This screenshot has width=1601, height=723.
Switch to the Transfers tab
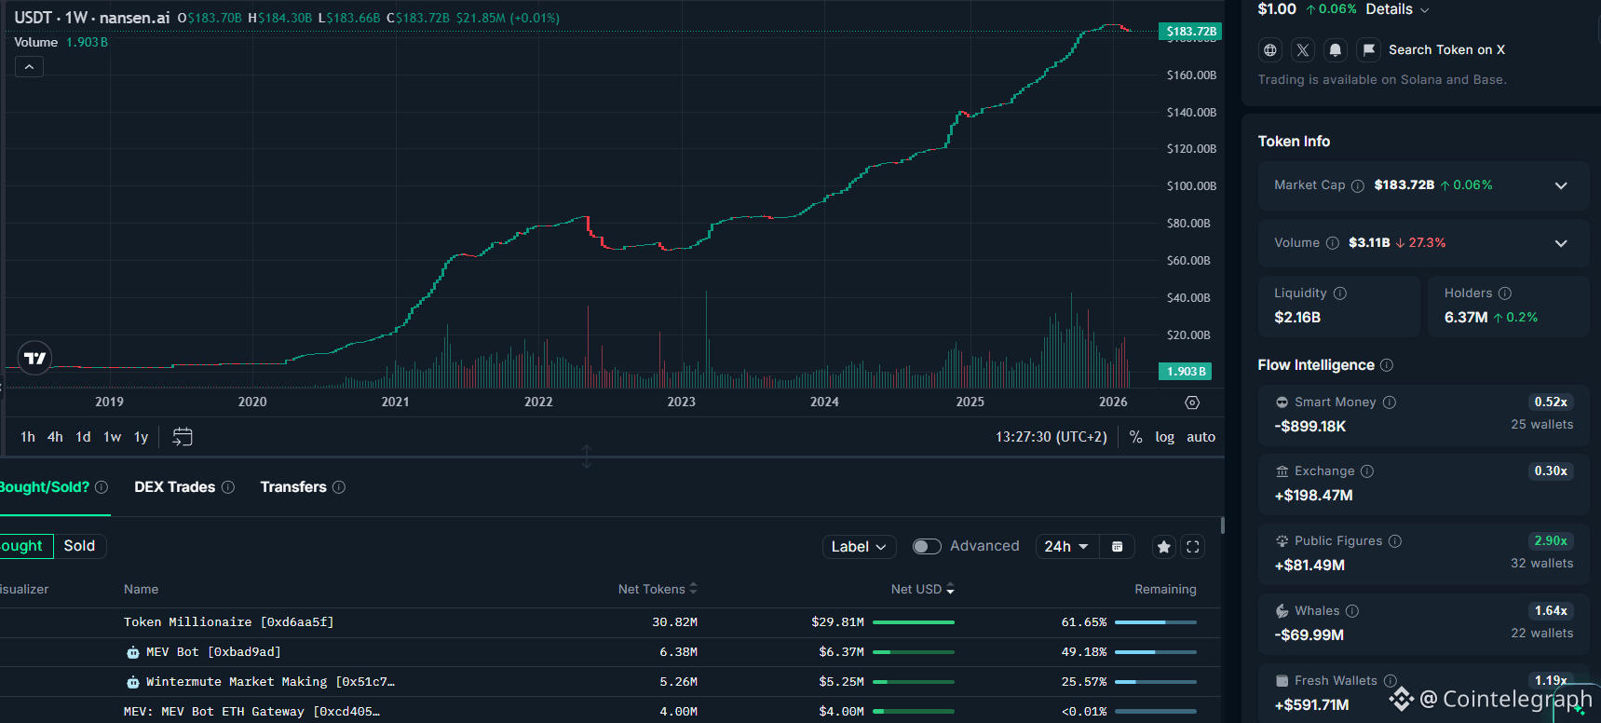click(x=293, y=487)
